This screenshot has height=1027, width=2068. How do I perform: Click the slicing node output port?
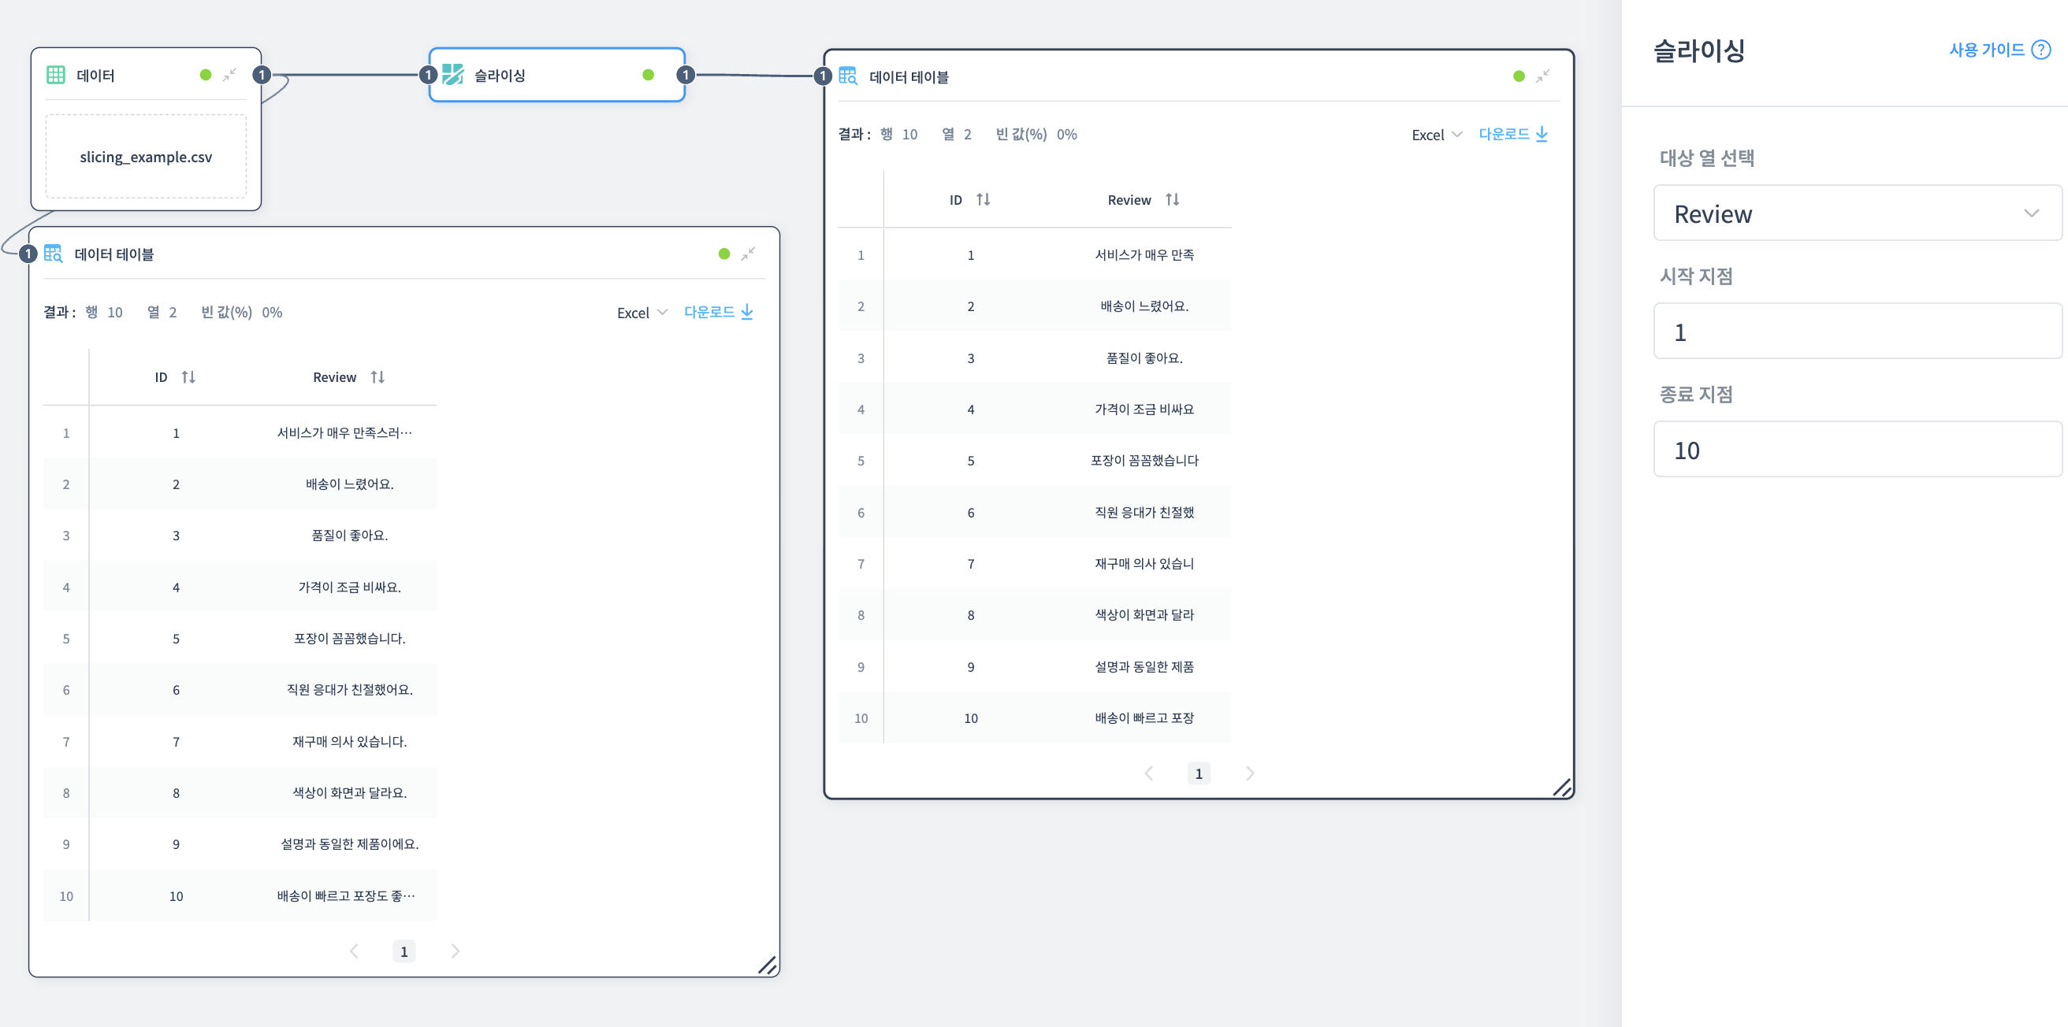pos(685,75)
